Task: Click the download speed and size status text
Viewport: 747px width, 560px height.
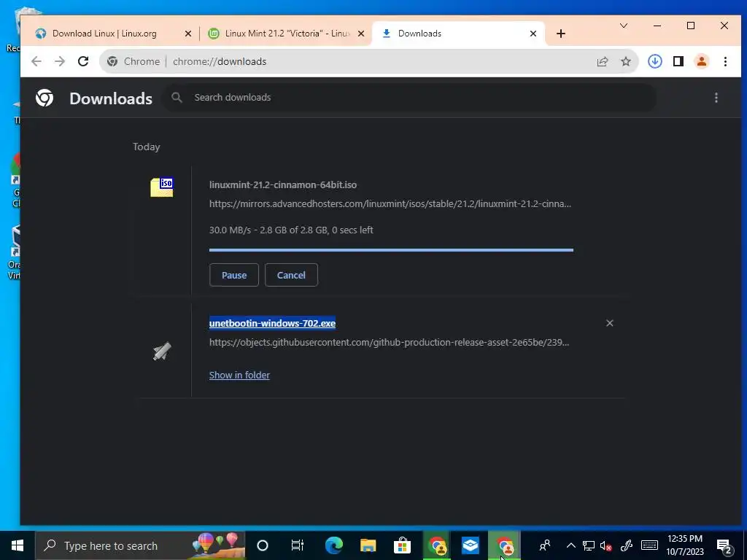Action: [x=291, y=230]
